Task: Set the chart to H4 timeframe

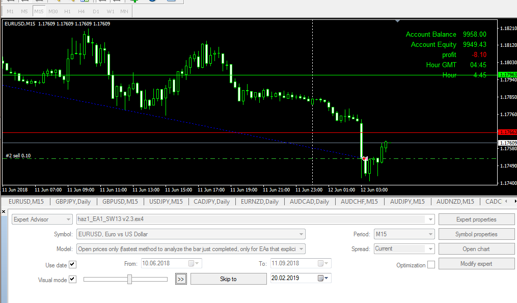Action: [81, 11]
